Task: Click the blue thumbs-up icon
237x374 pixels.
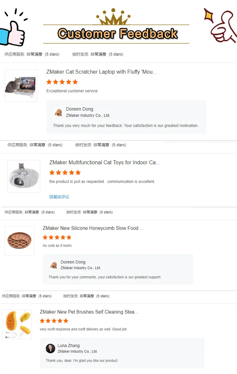Action: [x=12, y=33]
